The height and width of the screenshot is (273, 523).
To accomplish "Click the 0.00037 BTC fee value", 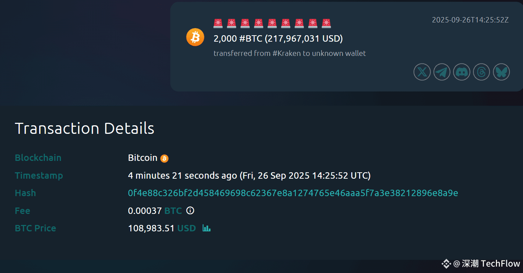I will 155,211.
